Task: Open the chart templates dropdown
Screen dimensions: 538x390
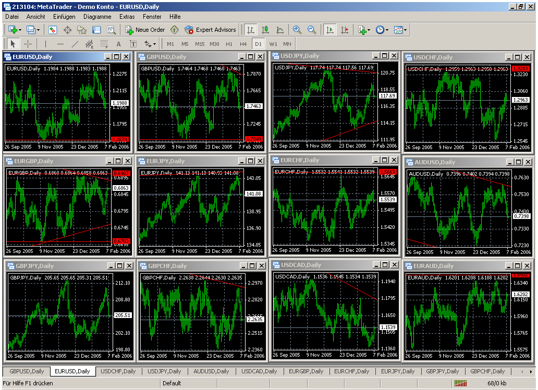Action: coord(405,30)
